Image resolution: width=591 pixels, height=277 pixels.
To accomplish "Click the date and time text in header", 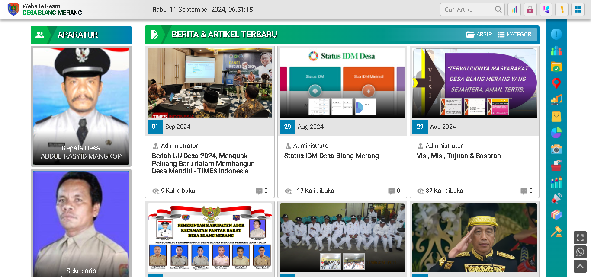I will pyautogui.click(x=202, y=10).
